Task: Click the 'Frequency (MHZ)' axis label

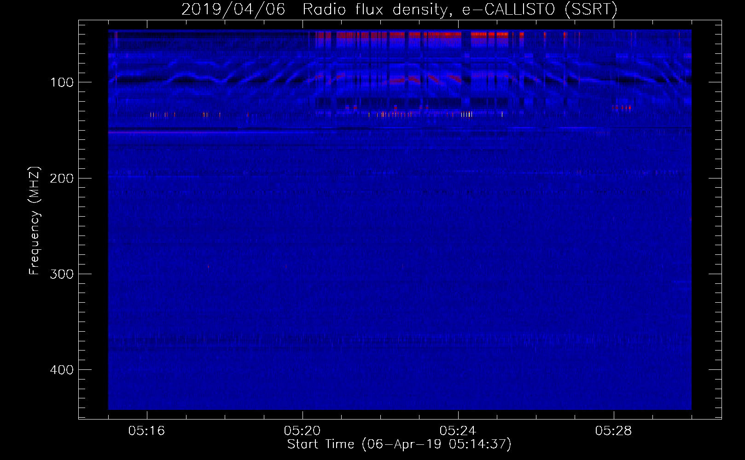Action: 35,221
